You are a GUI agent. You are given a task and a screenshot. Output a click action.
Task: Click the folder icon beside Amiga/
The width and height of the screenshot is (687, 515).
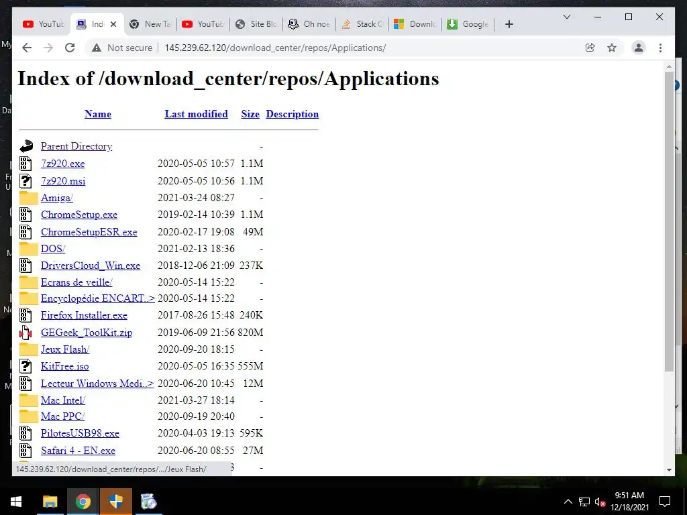tap(28, 198)
